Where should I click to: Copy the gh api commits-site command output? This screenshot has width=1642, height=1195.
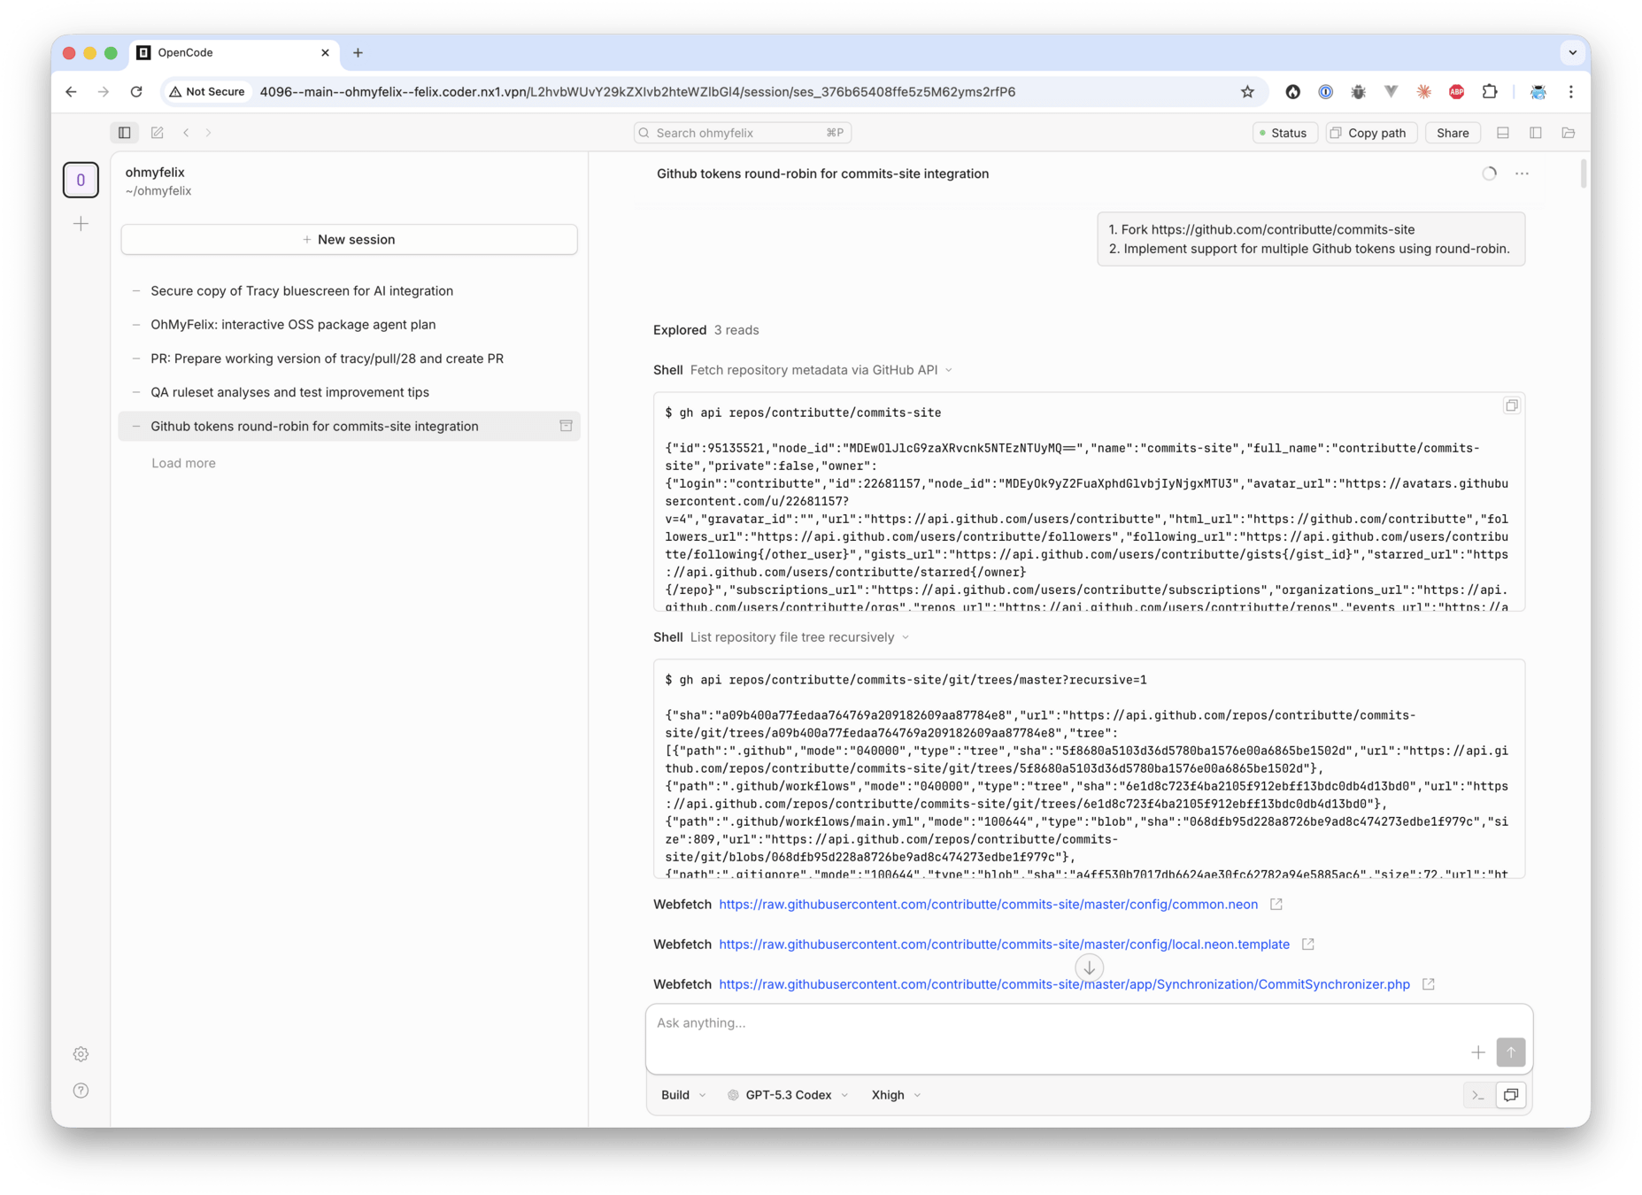coord(1511,405)
